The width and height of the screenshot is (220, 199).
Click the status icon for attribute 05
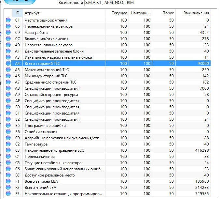[x=8, y=26]
